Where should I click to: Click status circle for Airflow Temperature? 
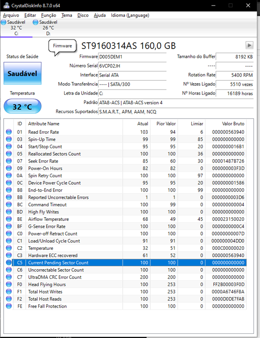pyautogui.click(x=9, y=219)
